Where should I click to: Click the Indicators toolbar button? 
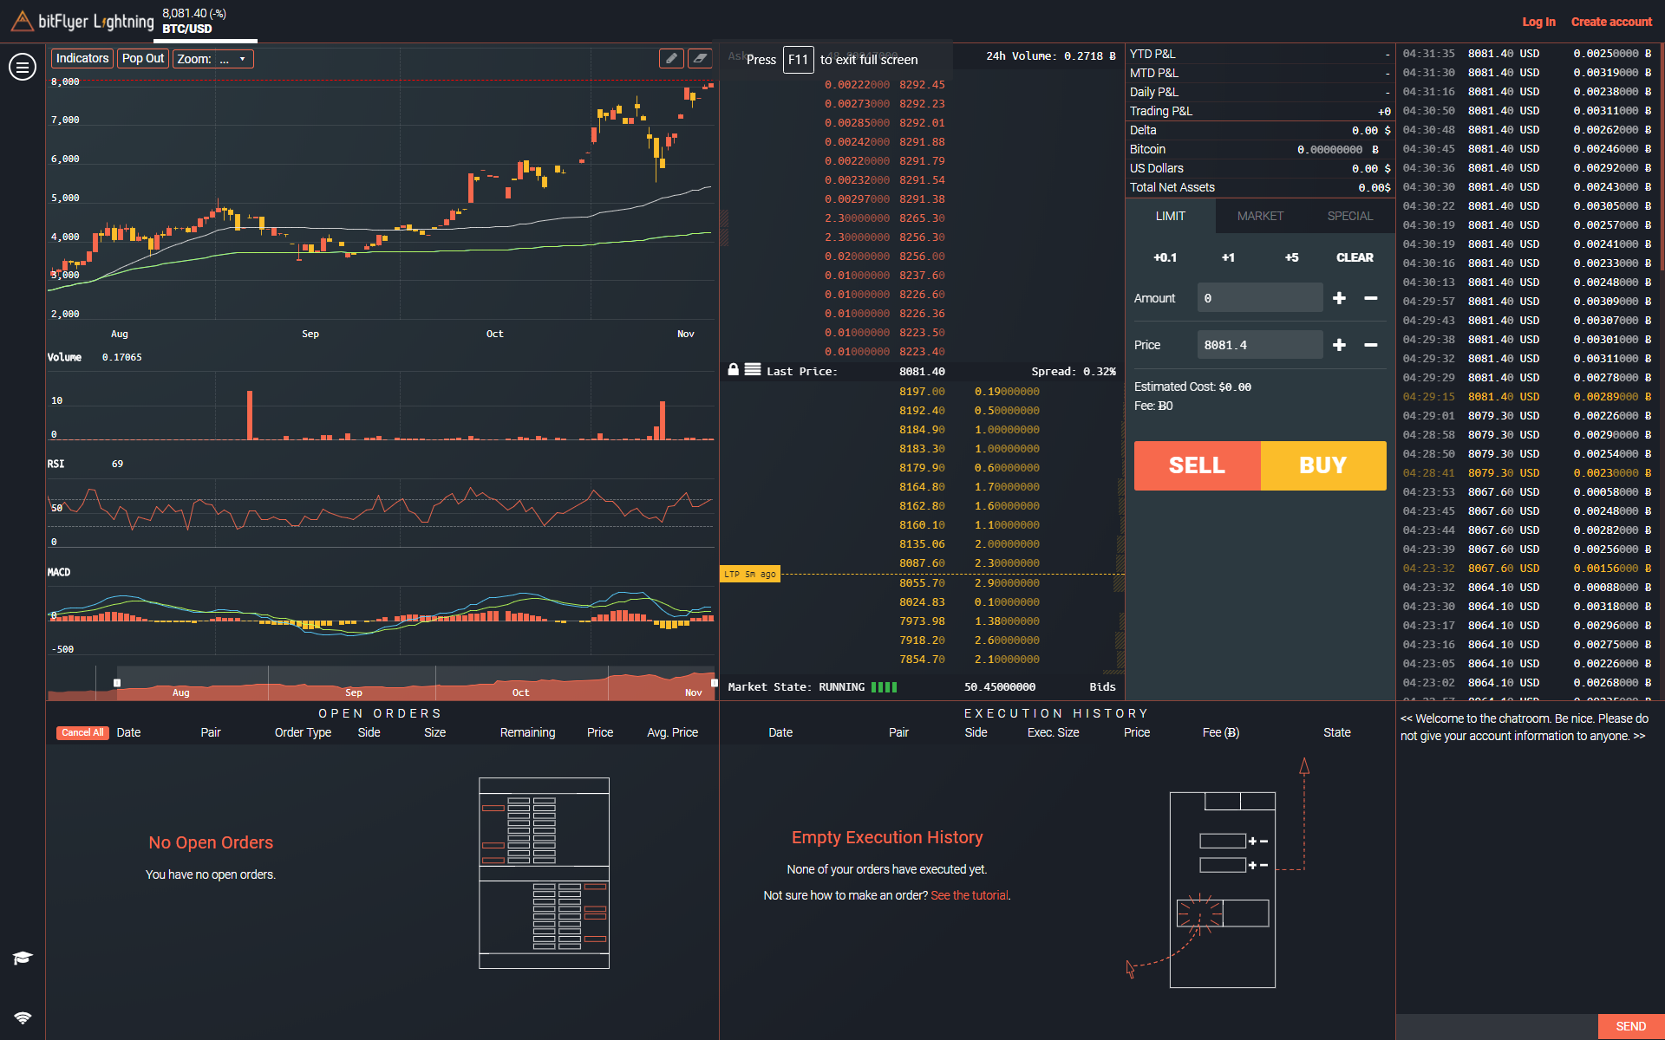82,57
